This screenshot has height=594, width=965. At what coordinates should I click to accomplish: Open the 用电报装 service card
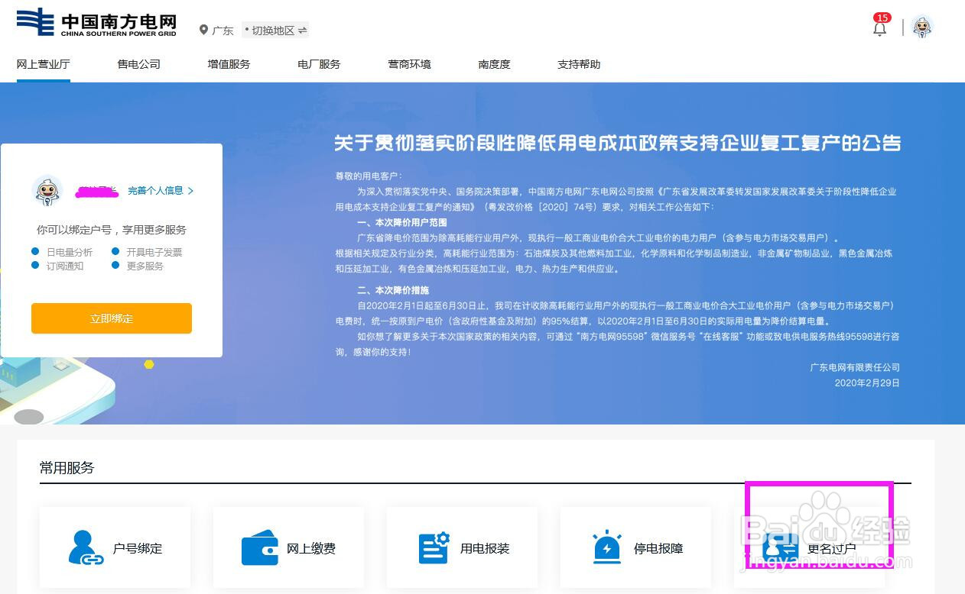[x=462, y=547]
